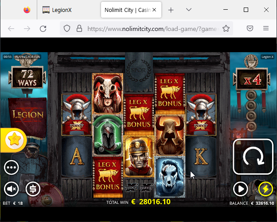Viewport: 277px width, 222px height.
Task: Toggle the yellow lightning fast-spin button
Action: tap(265, 189)
